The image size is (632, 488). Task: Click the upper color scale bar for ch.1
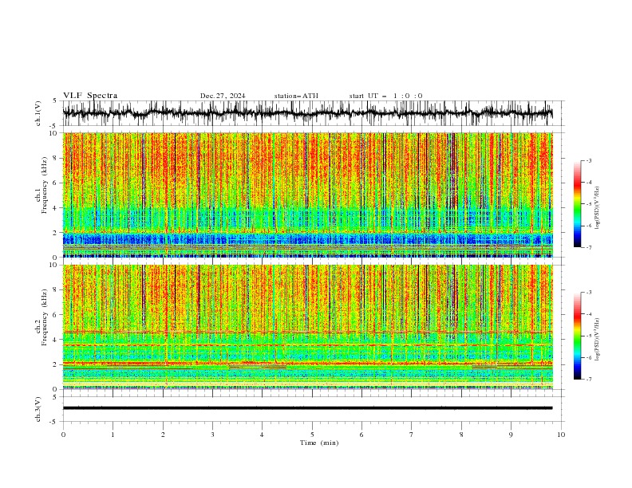(x=577, y=204)
